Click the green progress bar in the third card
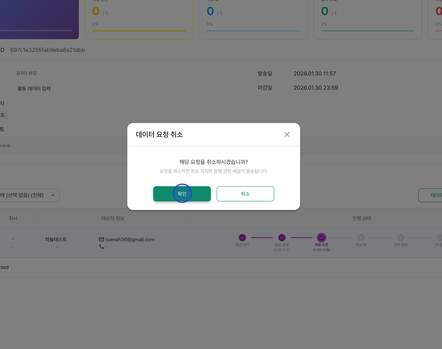Viewport: 442px width, 349px height. [x=367, y=31]
